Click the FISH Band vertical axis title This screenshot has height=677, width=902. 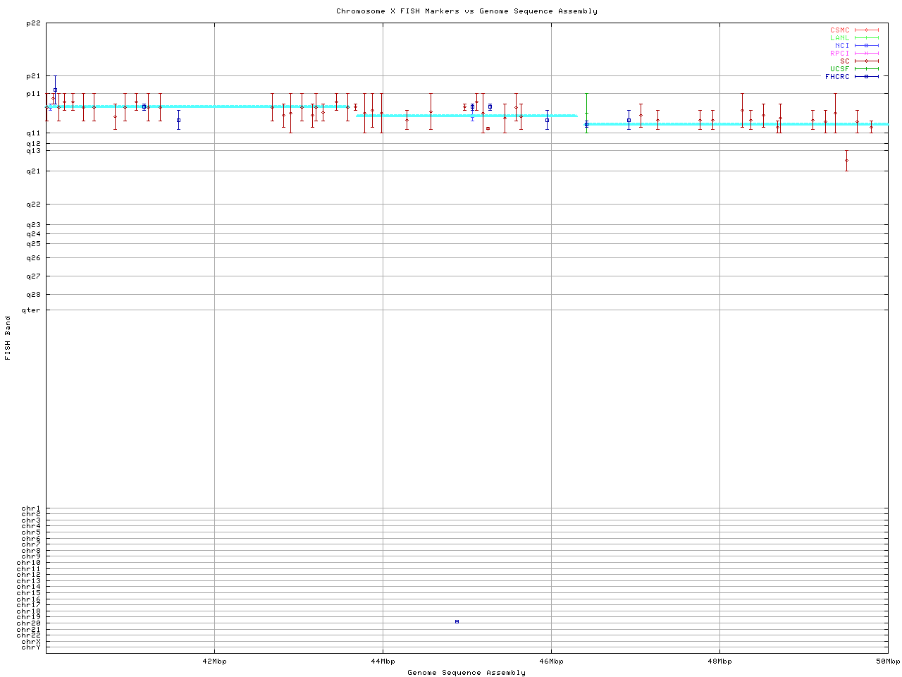point(8,338)
